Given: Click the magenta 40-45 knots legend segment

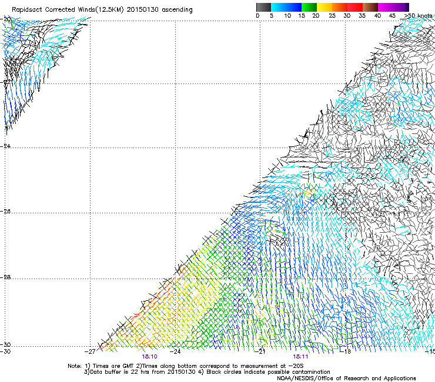Looking at the screenshot, I should [386, 7].
